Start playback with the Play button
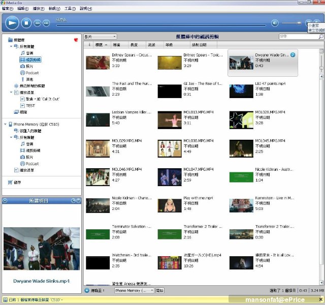The width and height of the screenshot is (325, 305). tap(12, 23)
